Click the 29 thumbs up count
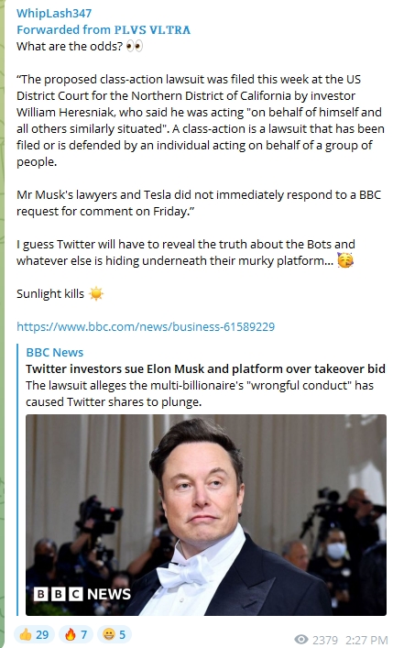 42,635
